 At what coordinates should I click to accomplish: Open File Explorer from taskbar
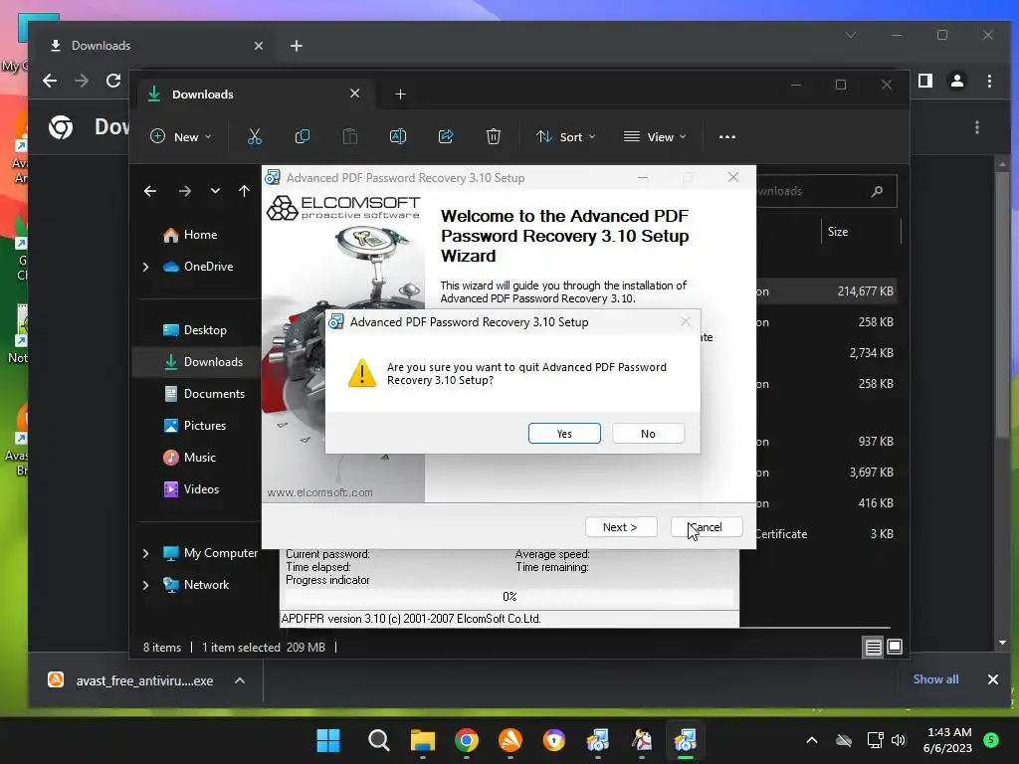[x=422, y=740]
